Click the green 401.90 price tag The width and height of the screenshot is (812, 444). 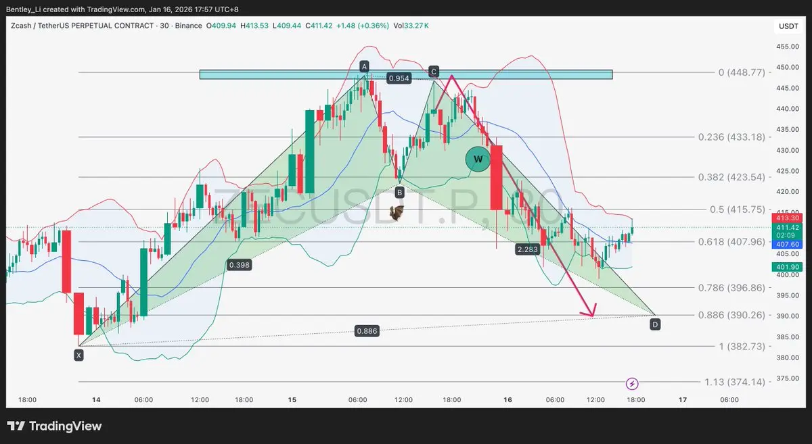(786, 267)
